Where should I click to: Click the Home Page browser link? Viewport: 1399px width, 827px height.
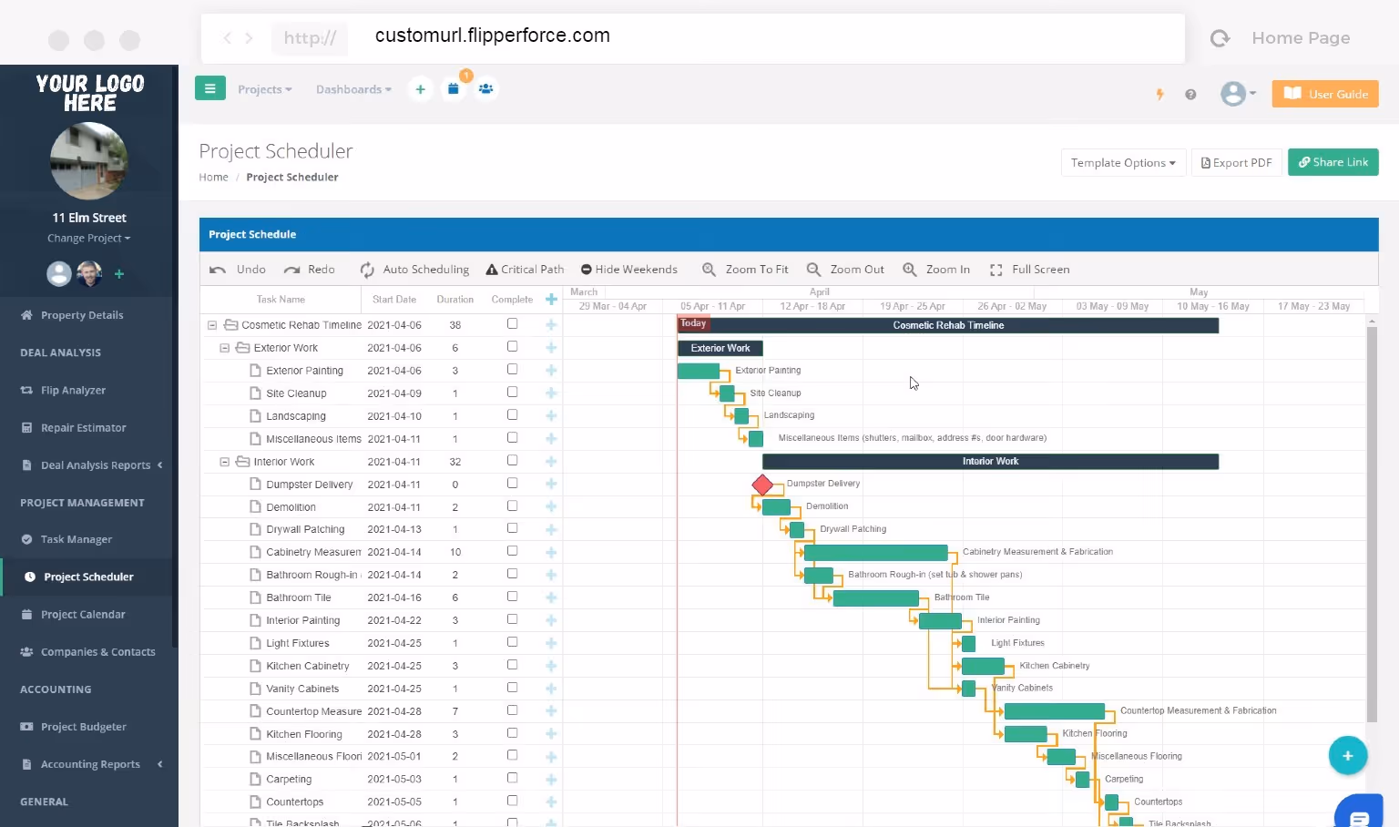click(1301, 38)
